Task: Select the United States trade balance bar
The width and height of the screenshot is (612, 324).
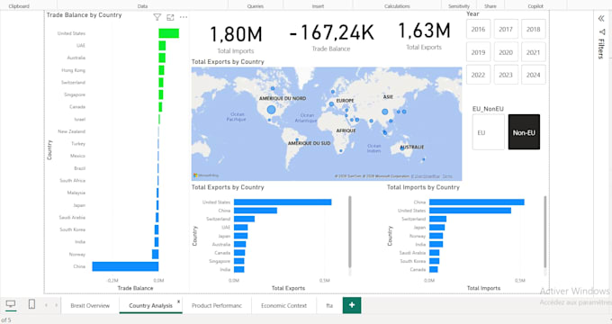Action: click(x=168, y=33)
